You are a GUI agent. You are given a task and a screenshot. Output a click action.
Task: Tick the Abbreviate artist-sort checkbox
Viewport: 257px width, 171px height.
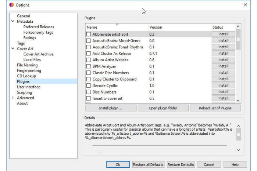[x=89, y=34]
